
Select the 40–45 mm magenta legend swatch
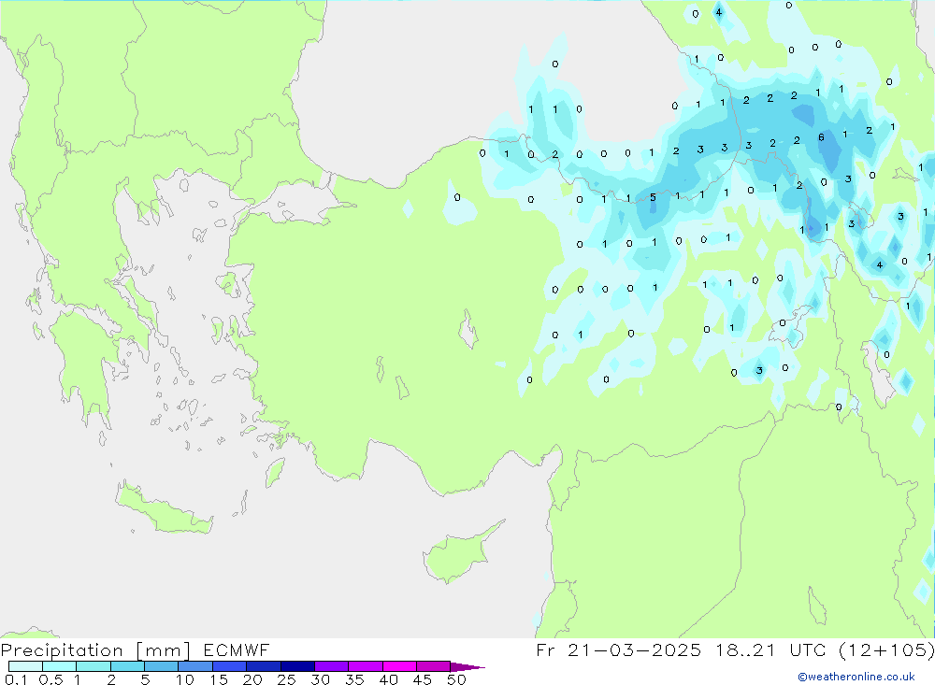(x=399, y=666)
